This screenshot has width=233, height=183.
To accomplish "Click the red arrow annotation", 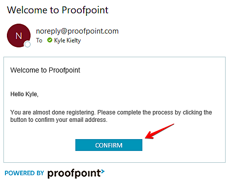I will (159, 132).
